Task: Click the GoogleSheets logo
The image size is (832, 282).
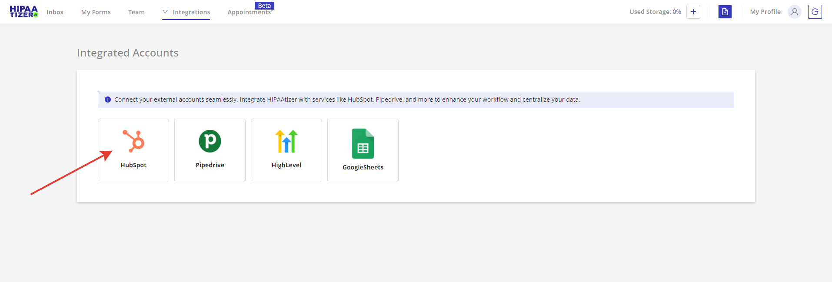Action: (x=363, y=143)
